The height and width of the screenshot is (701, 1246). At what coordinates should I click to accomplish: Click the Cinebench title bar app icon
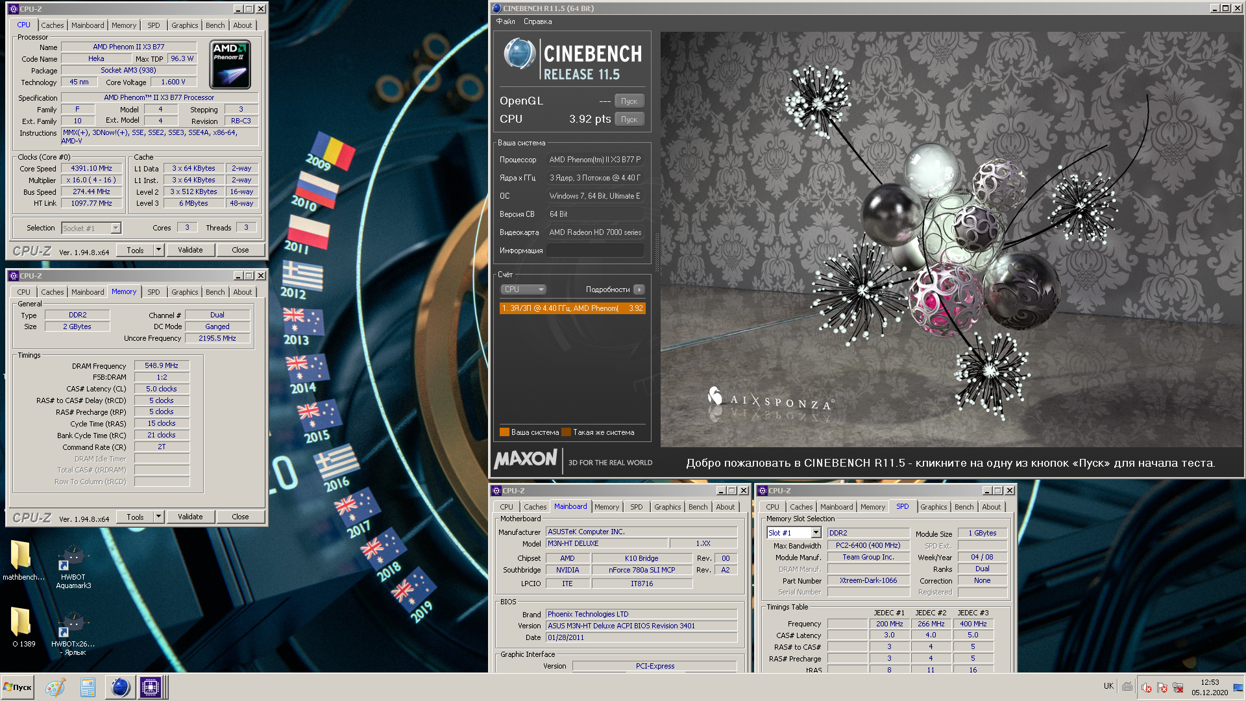497,8
